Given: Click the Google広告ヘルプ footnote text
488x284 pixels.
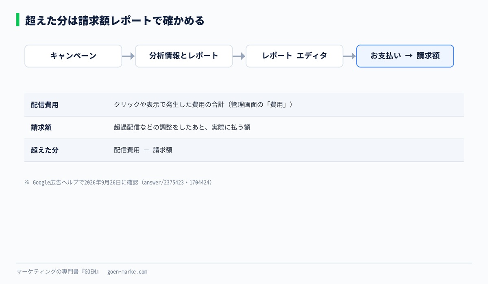Looking at the screenshot, I should [x=118, y=183].
